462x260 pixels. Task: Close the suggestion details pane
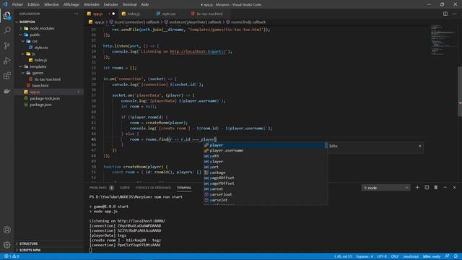tap(420, 146)
